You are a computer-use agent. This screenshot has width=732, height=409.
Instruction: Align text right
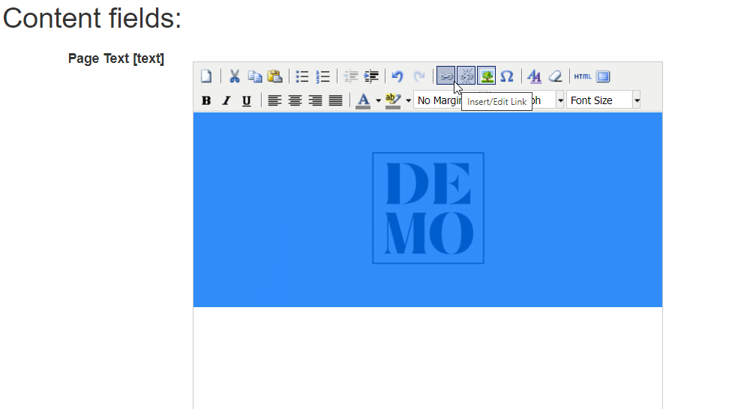click(x=315, y=100)
